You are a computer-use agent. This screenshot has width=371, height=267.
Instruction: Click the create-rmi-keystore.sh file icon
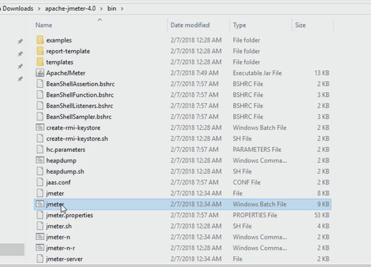pos(40,138)
